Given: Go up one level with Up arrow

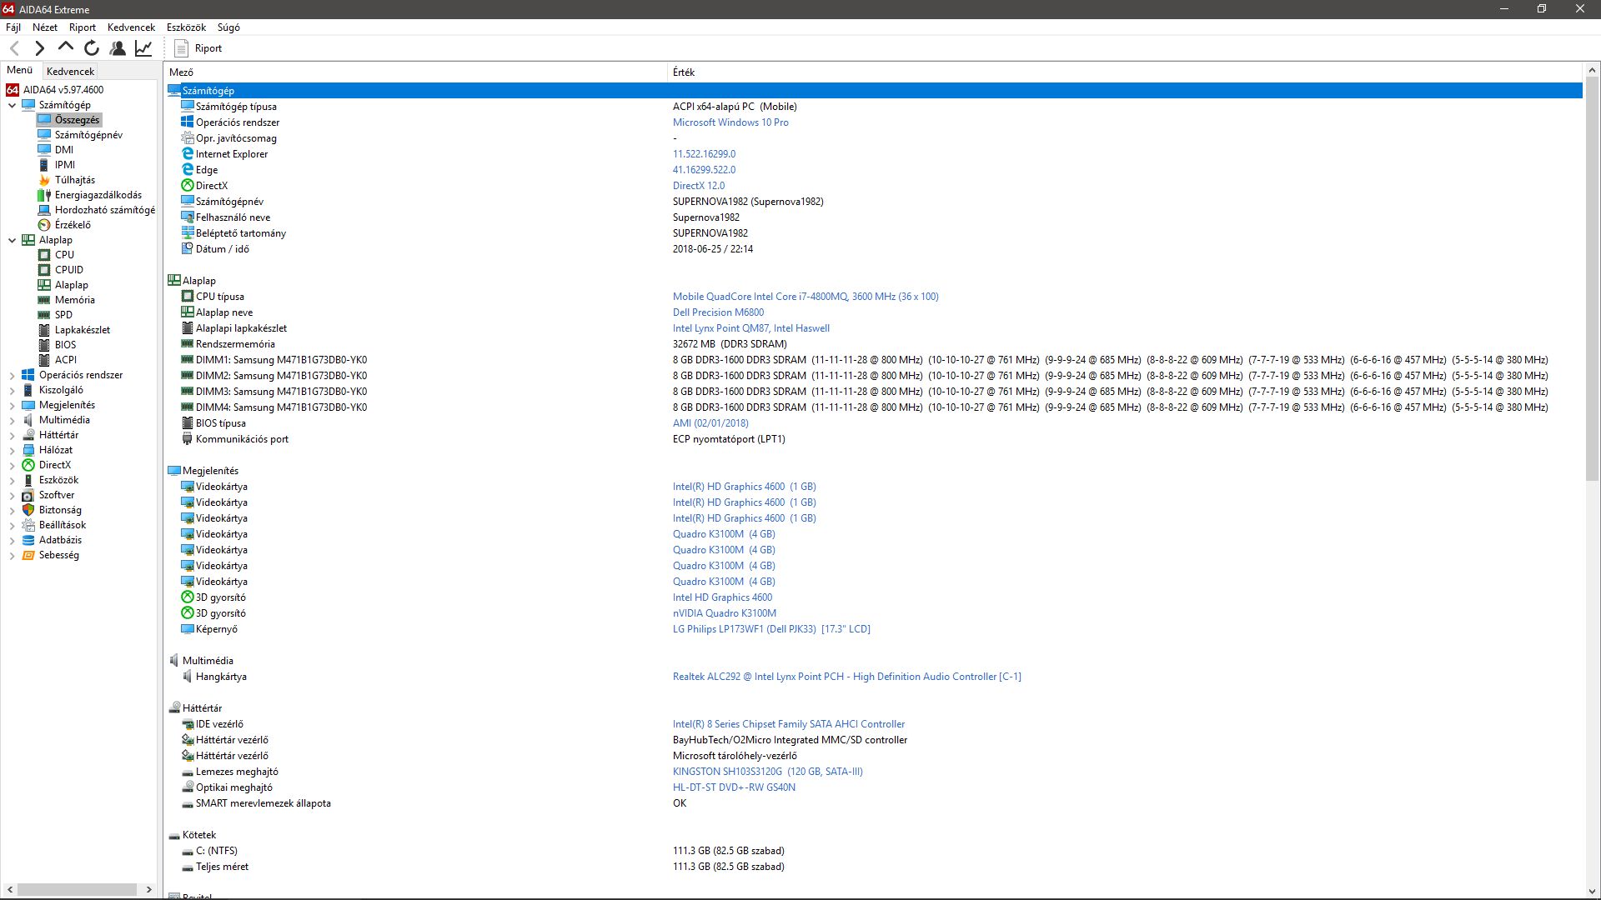Looking at the screenshot, I should (65, 47).
